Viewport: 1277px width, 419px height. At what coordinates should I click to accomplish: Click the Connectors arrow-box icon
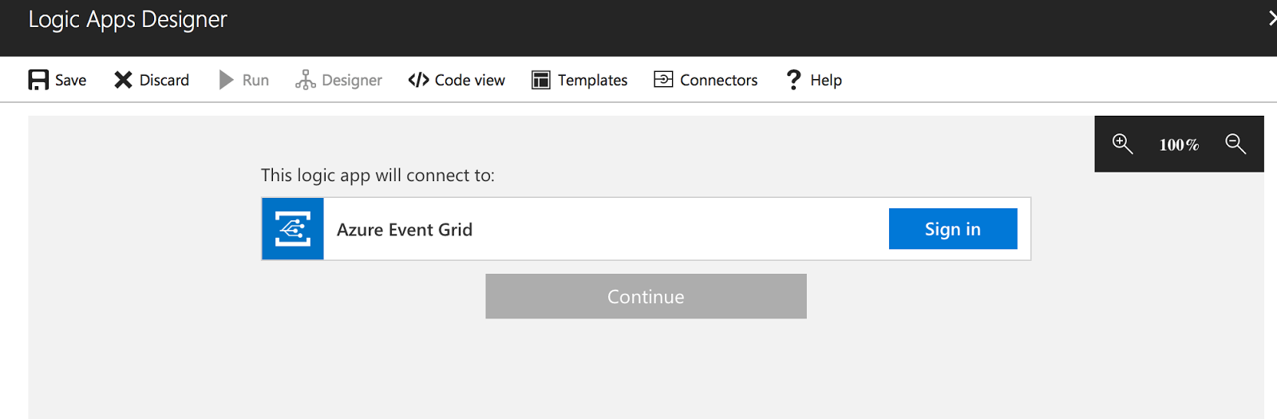(663, 80)
